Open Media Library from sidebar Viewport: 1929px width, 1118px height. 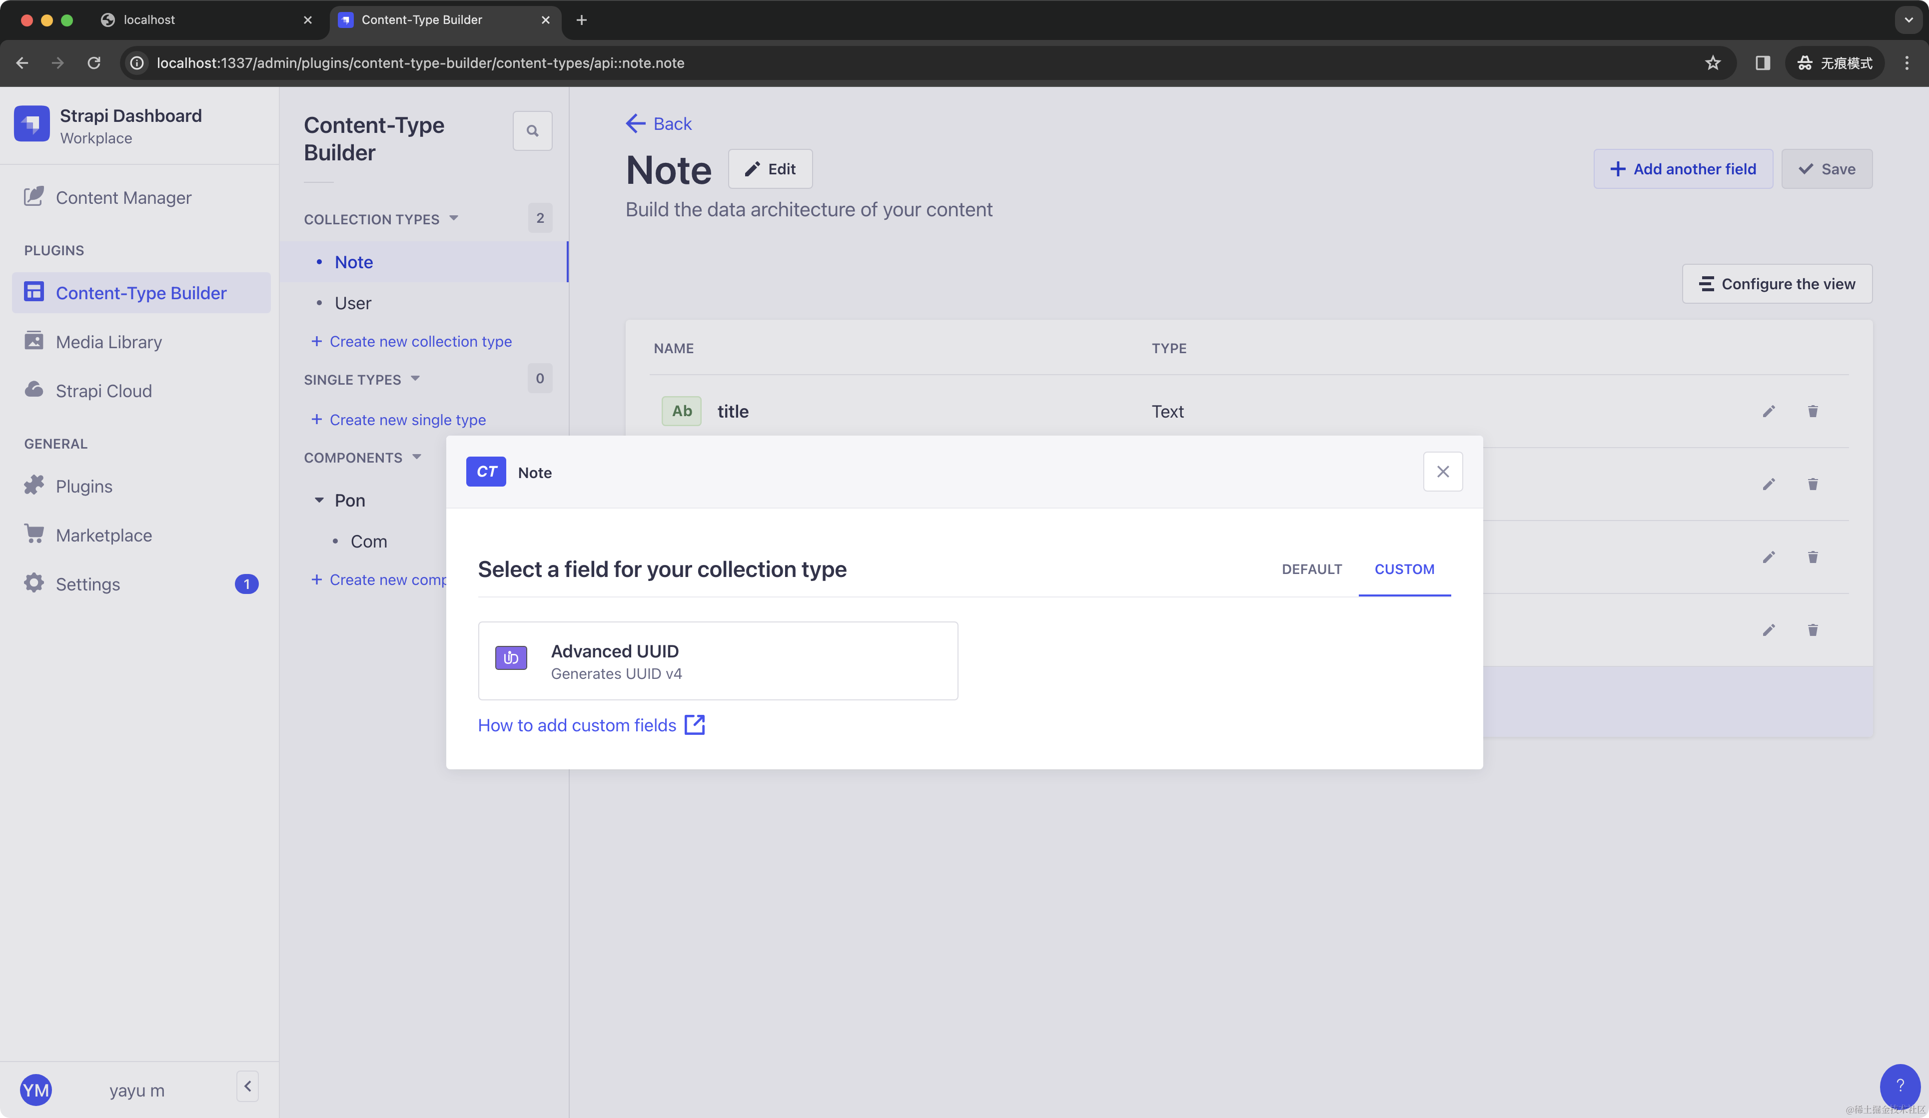click(x=109, y=342)
